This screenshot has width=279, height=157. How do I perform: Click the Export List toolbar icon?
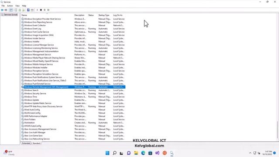tap(23, 10)
